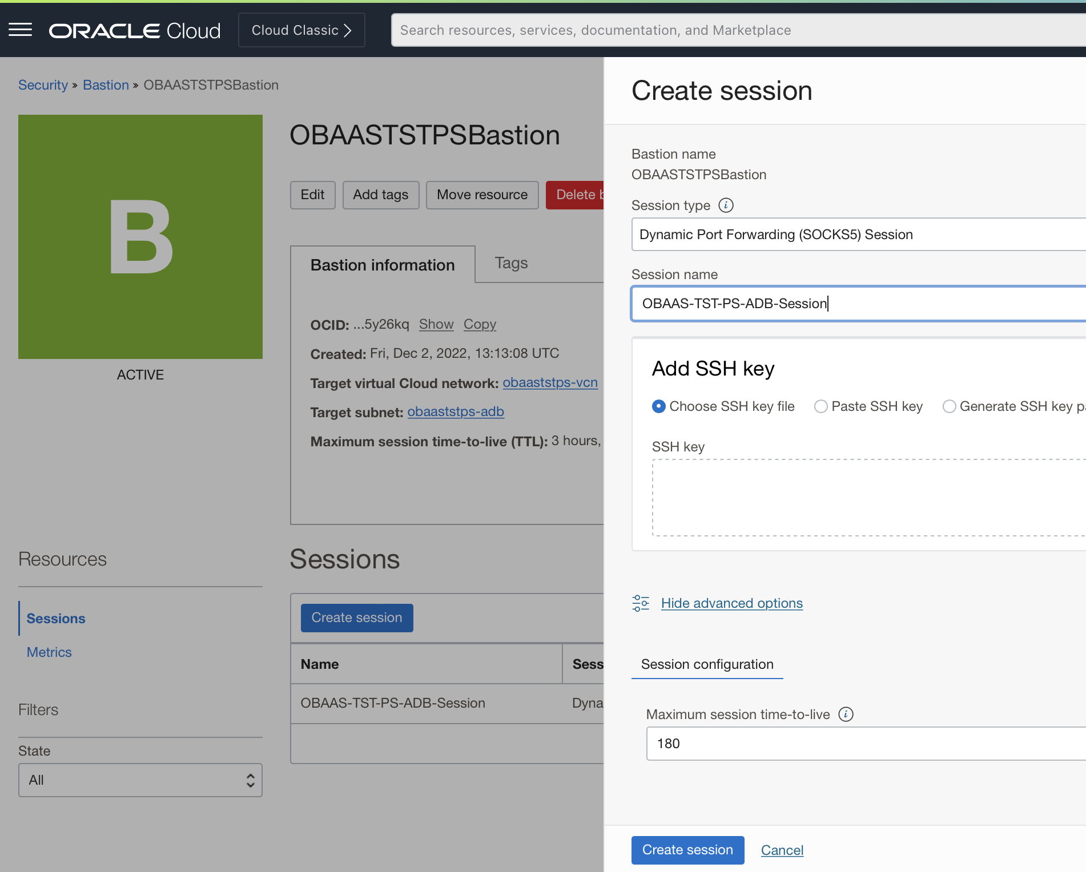Screen dimensions: 1086x872
Task: Click the green Bastion B thumbnail
Action: pyautogui.click(x=140, y=237)
